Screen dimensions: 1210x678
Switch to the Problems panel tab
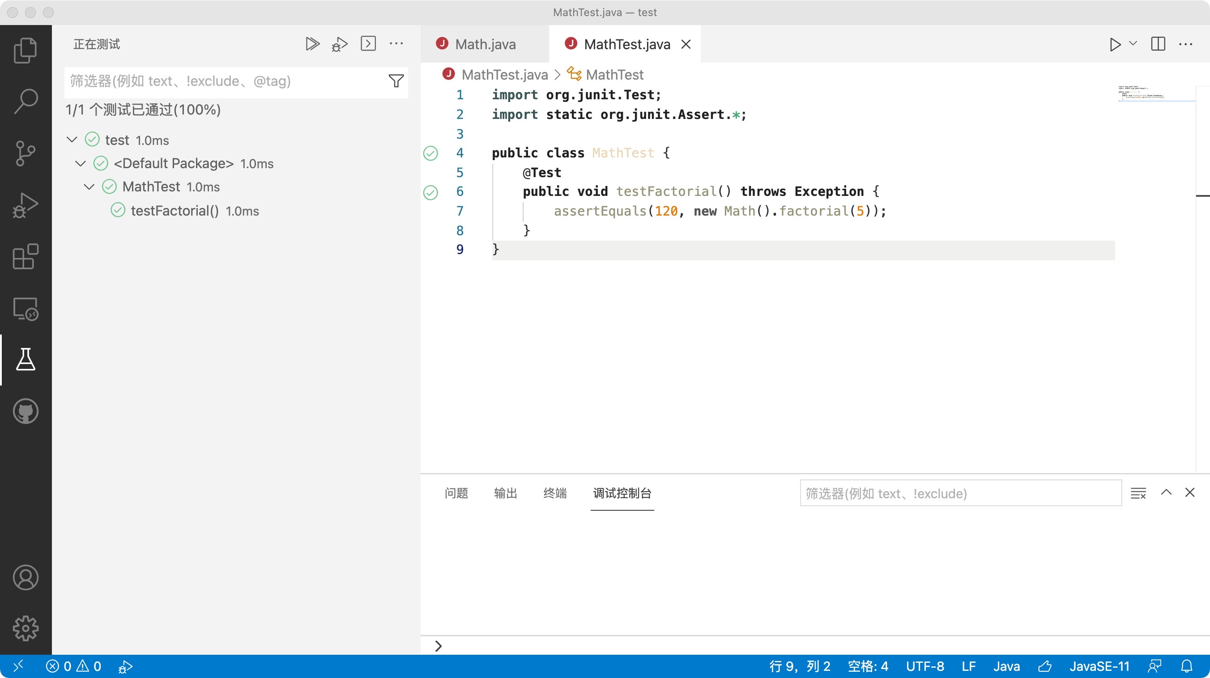point(456,493)
